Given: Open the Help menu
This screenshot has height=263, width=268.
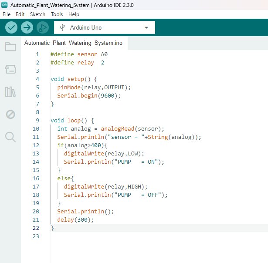Looking at the screenshot, I should [x=74, y=14].
